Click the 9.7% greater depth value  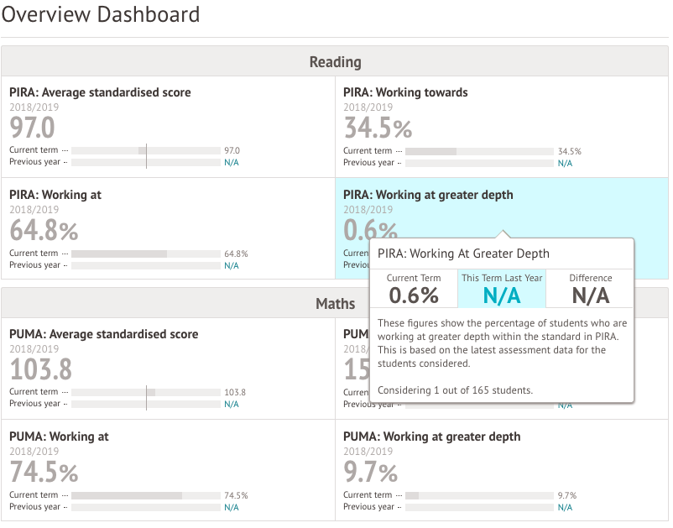pos(371,472)
